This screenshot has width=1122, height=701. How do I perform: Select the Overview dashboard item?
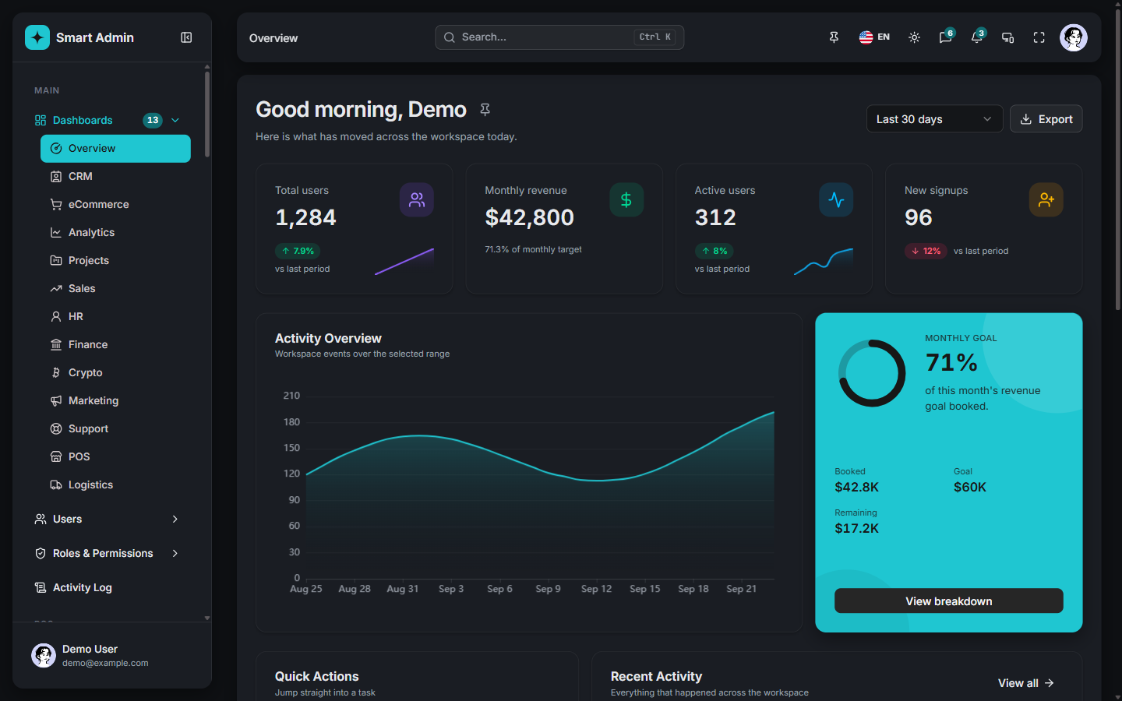point(115,149)
